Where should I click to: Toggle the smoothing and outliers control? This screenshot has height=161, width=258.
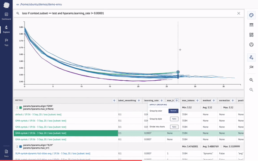tap(251, 67)
